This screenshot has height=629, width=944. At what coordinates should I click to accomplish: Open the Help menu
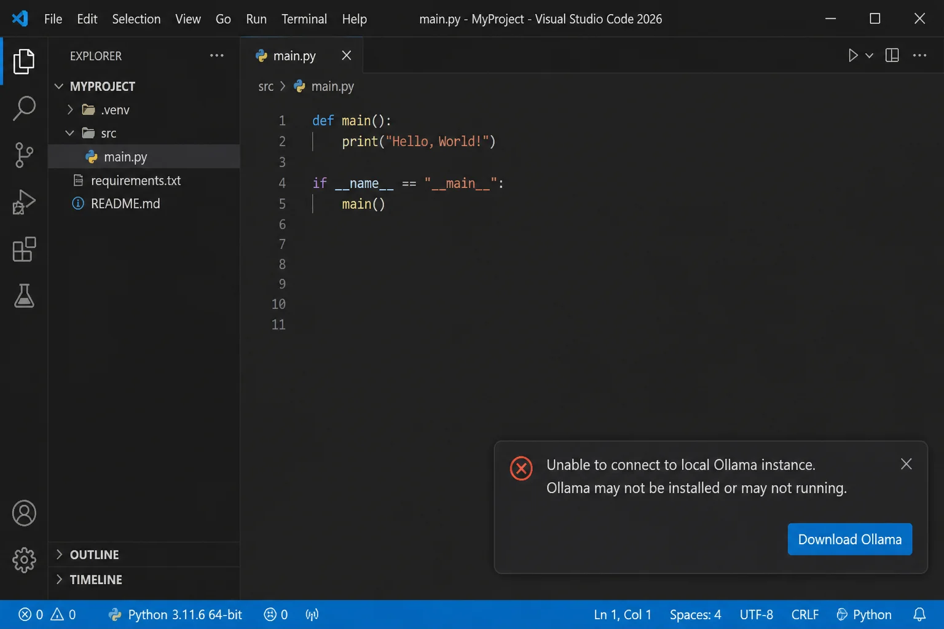355,18
